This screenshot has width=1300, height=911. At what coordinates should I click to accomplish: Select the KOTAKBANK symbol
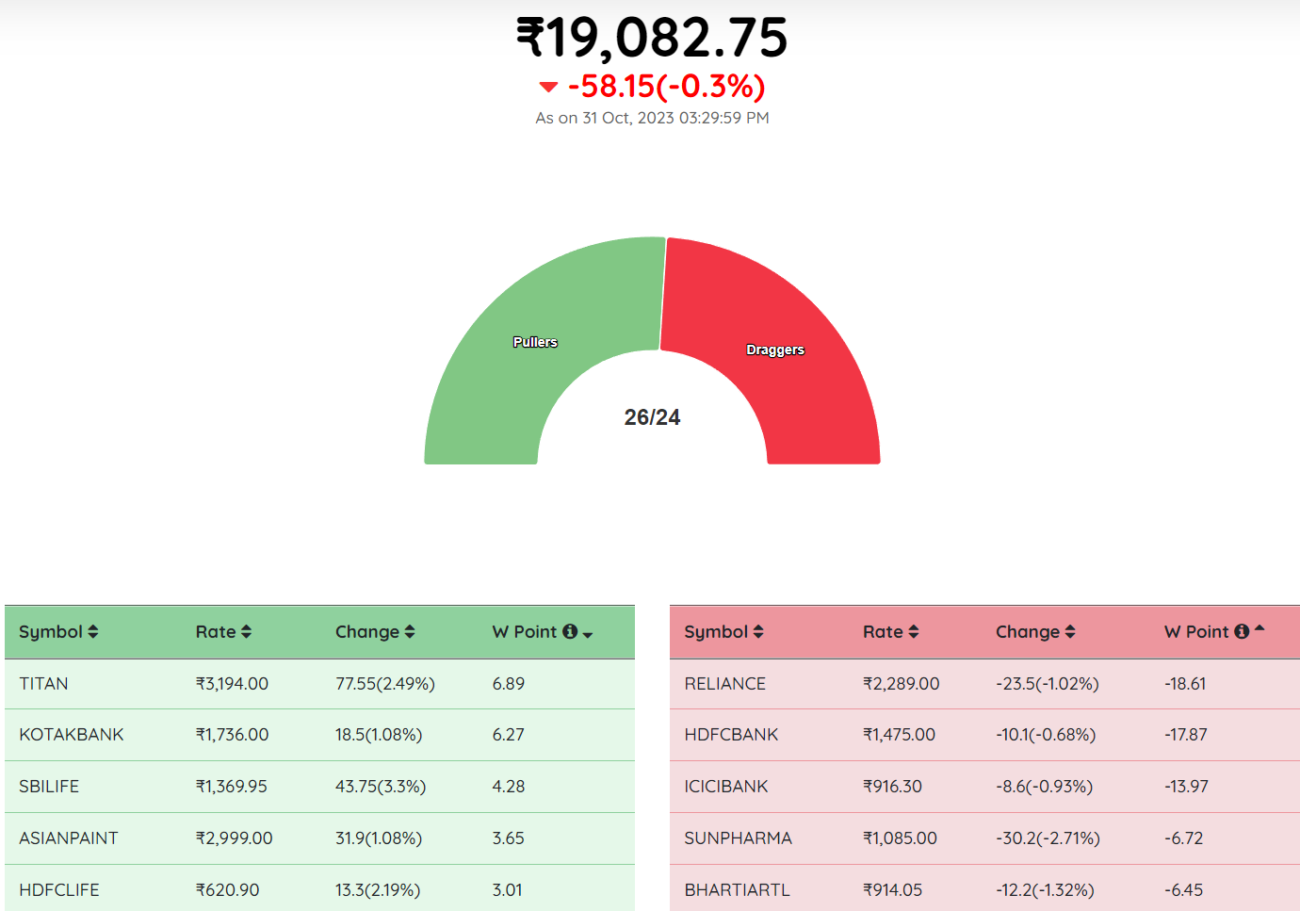(72, 735)
